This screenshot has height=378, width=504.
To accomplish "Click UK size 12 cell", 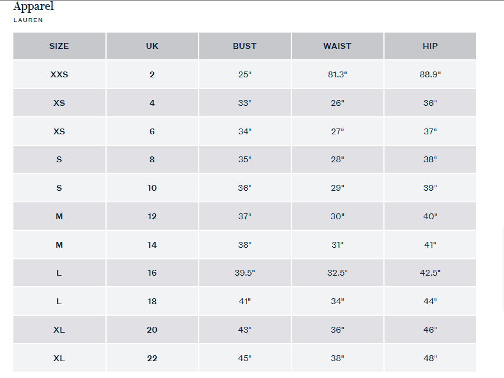I will [x=152, y=216].
